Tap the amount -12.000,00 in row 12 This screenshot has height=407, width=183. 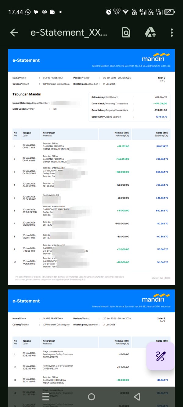(x=124, y=367)
